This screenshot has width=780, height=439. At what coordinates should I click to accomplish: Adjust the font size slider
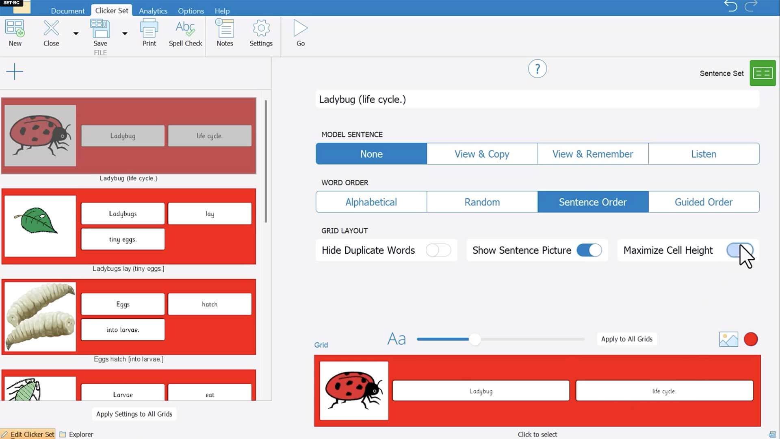click(474, 339)
